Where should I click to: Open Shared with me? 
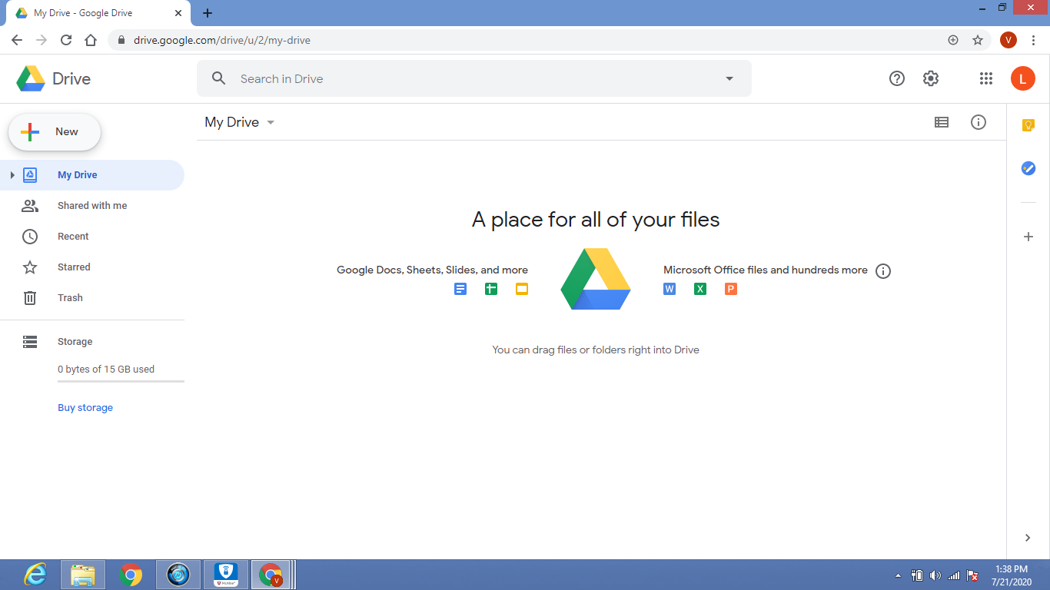coord(92,206)
